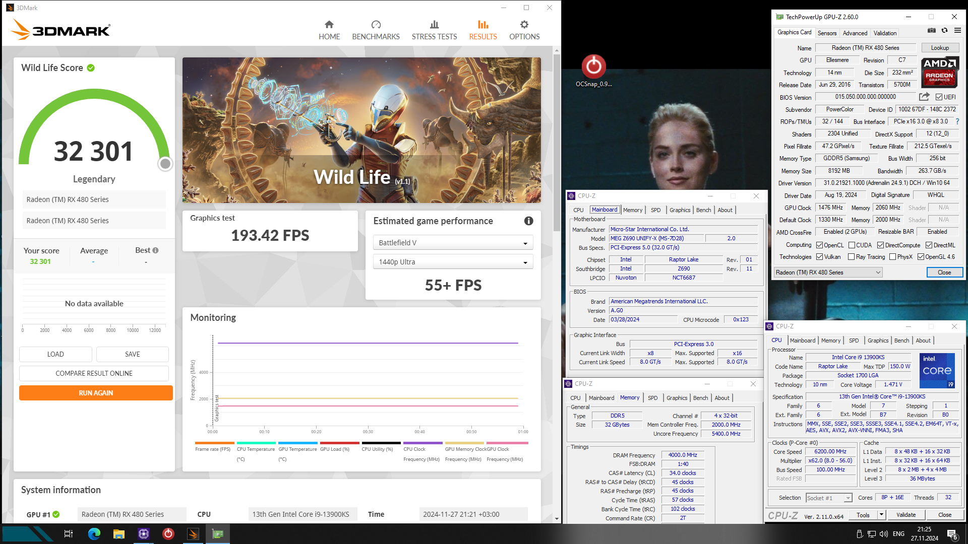This screenshot has height=544, width=968.
Task: Click the AMD Radeon Graphics logo in GPU-Z
Action: [x=940, y=73]
